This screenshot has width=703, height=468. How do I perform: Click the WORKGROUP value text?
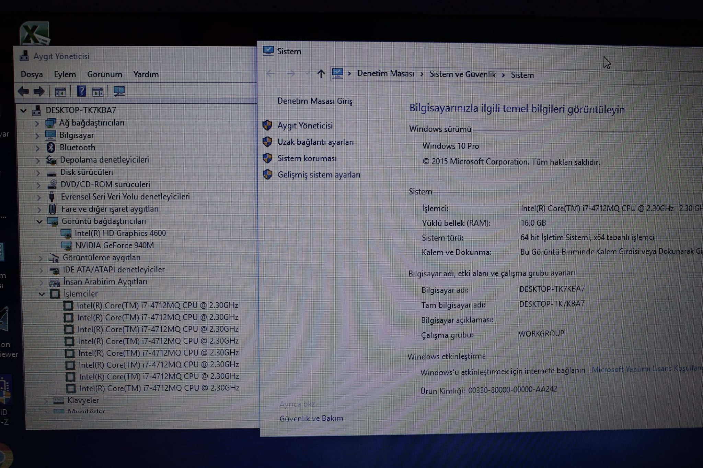coord(541,334)
